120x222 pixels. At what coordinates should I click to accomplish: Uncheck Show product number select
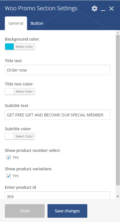(x=9, y=158)
